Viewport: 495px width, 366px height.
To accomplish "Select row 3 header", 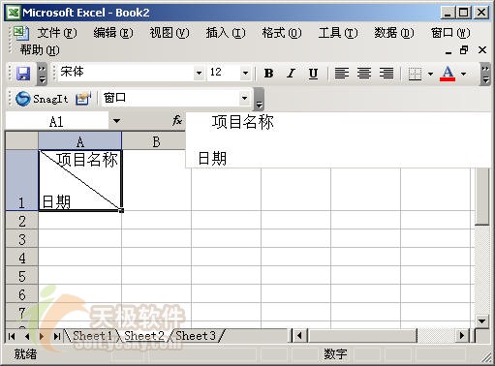I will [x=21, y=239].
